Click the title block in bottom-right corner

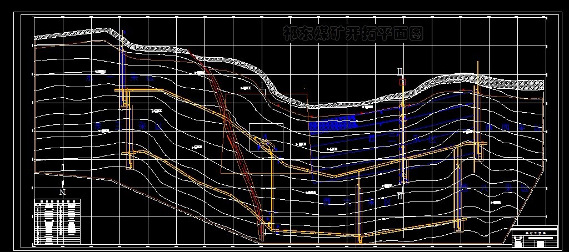point(534,236)
